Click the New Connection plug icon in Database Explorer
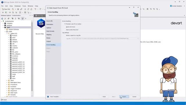The width and height of the screenshot is (186, 105). click(x=12, y=19)
